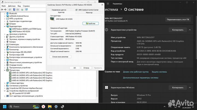Collapse Устройства обработки изображений node
The image size is (197, 110).
point(5,91)
